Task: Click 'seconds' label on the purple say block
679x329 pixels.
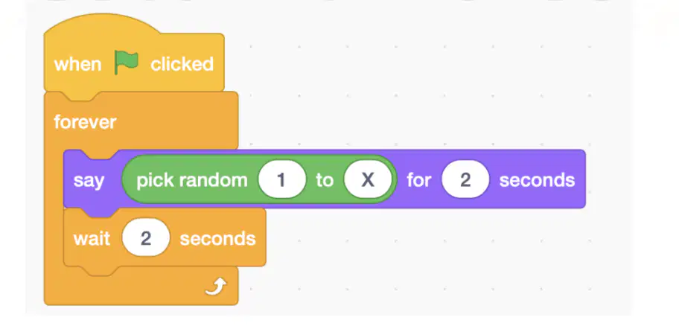Action: point(537,179)
